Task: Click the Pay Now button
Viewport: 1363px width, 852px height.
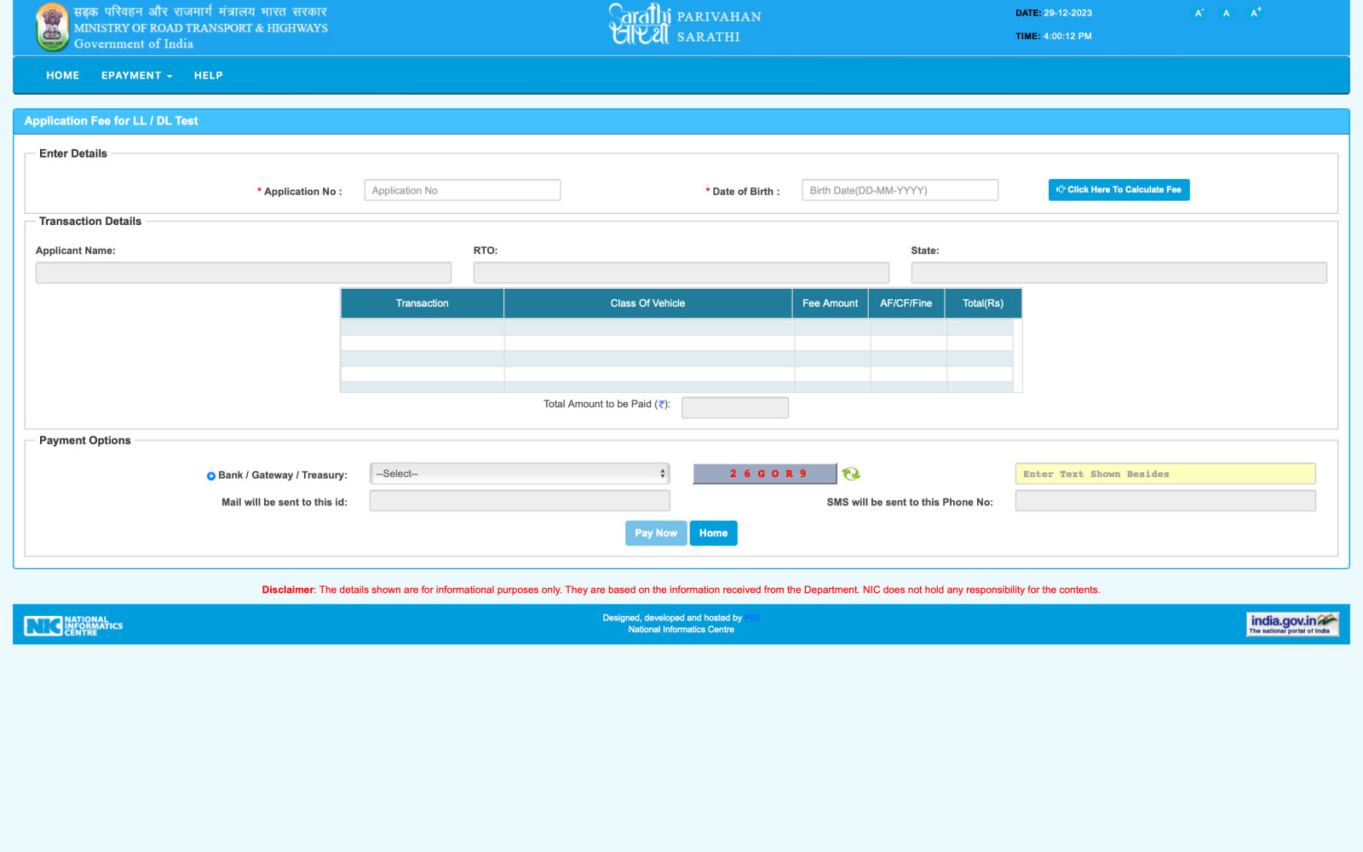Action: [656, 533]
